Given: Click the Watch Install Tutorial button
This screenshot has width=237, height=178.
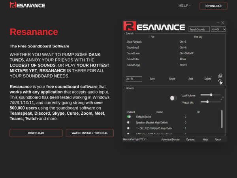Looking at the screenshot, I should [90, 133].
